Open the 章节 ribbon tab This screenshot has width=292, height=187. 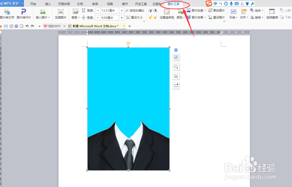point(125,4)
